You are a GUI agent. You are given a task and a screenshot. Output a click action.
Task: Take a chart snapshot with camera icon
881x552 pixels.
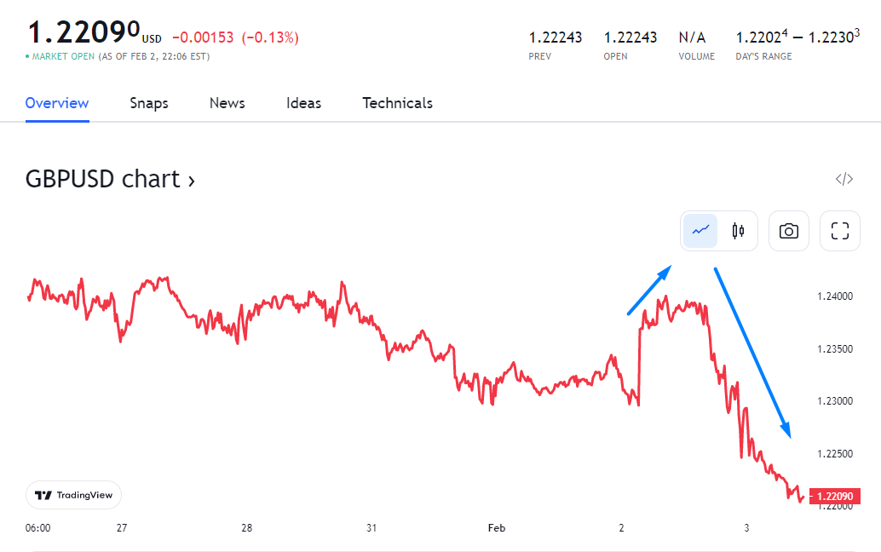pos(789,231)
